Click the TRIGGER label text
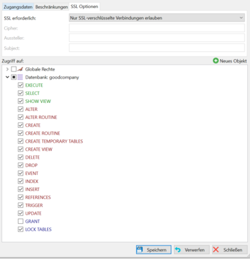250x259 pixels. coord(34,205)
